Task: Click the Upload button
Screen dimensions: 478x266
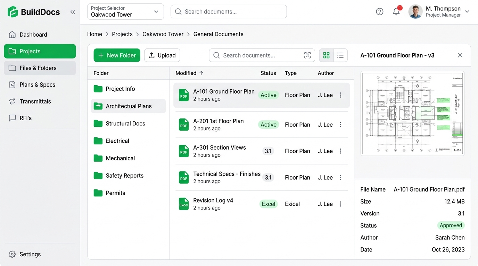Action: [x=162, y=55]
